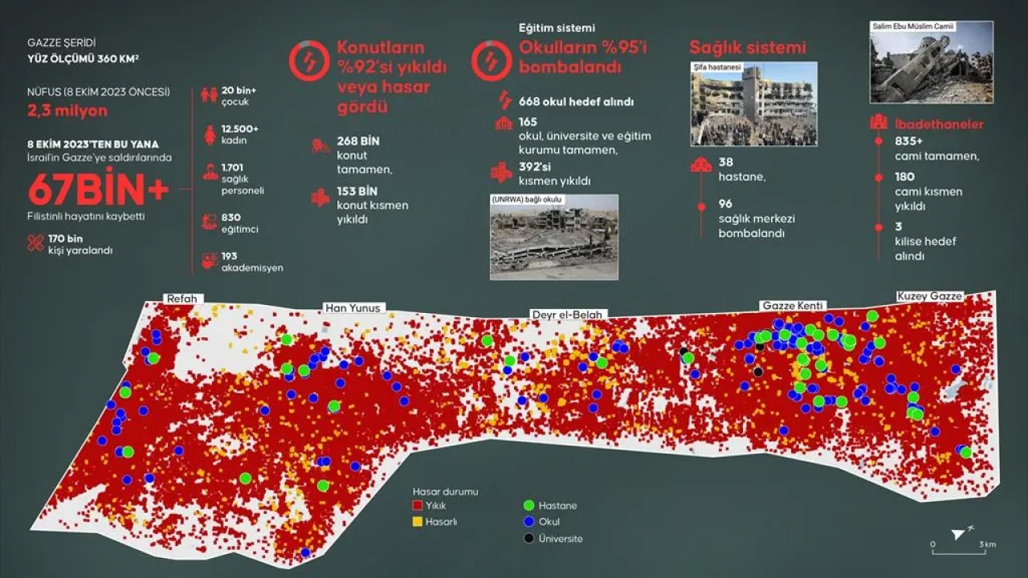Click the educator icon next to 830 eğitimci

tap(209, 221)
